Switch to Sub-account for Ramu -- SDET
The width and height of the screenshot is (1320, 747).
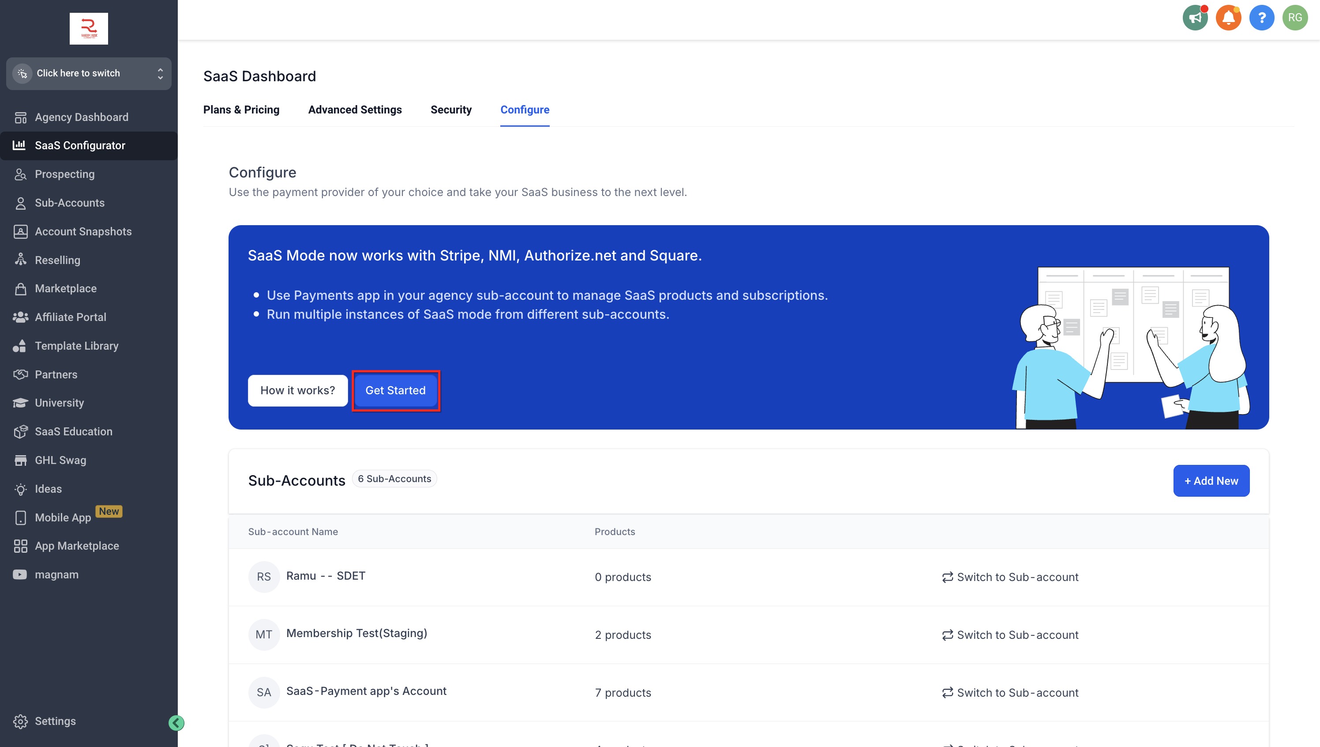coord(1010,577)
